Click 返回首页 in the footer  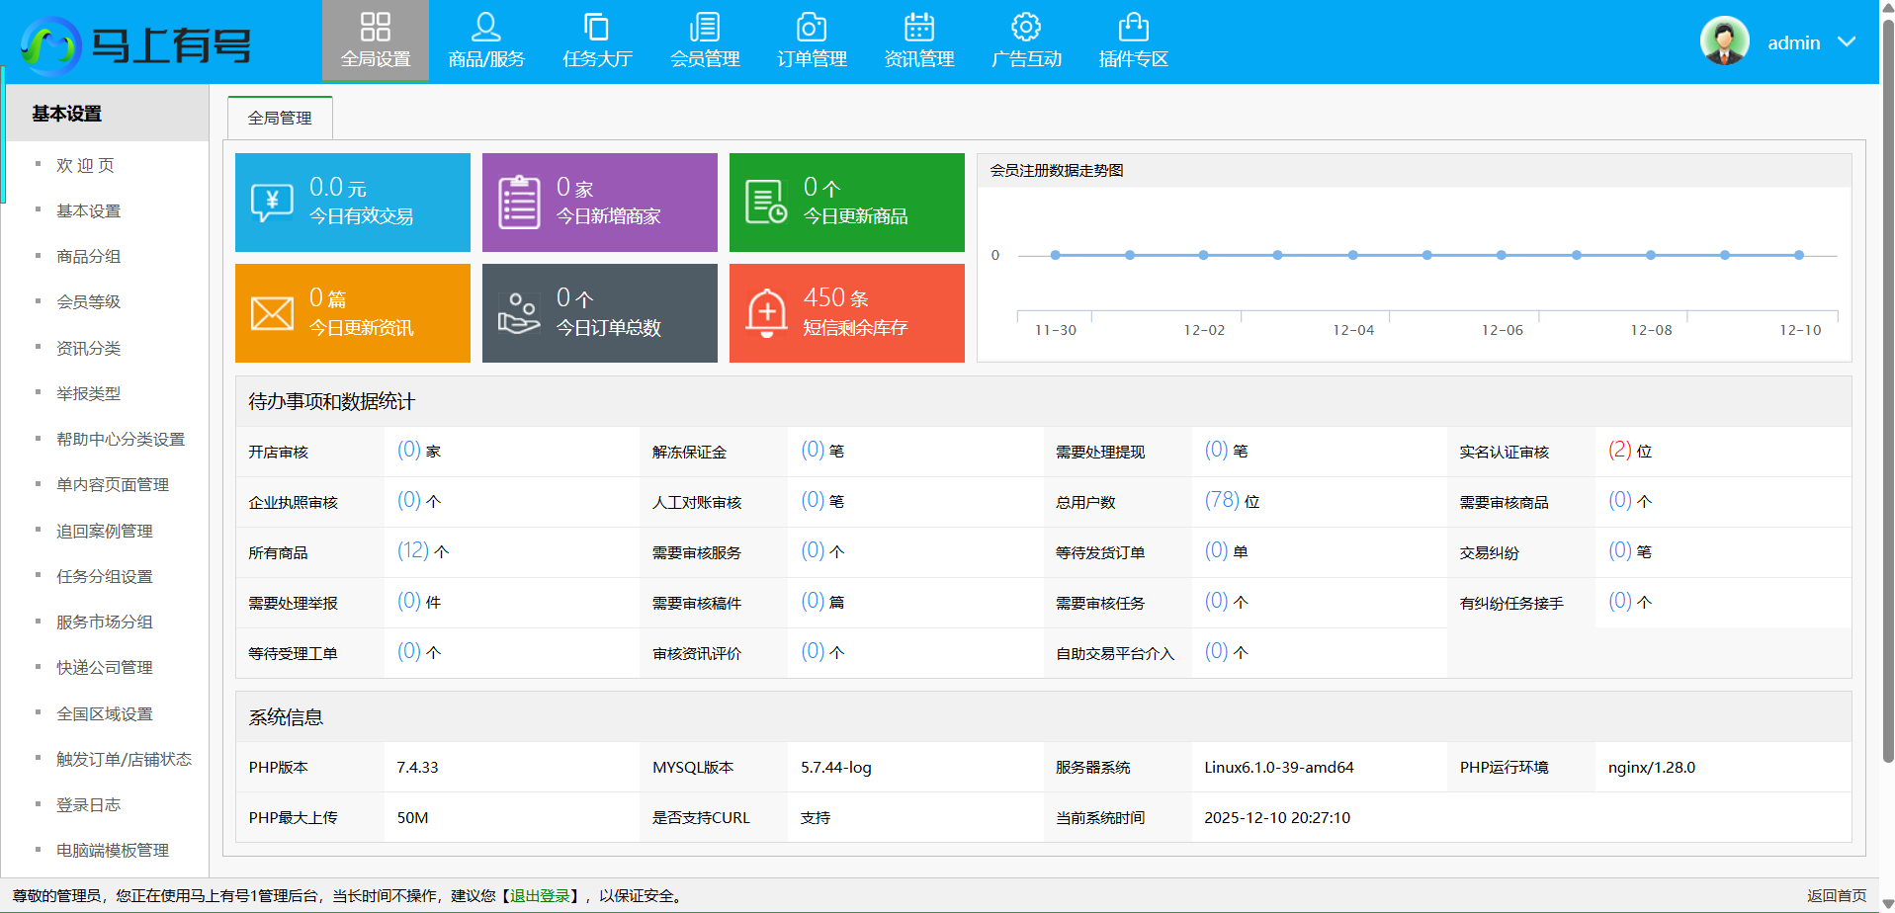tap(1836, 896)
